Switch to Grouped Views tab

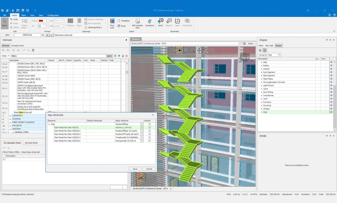coord(18,46)
